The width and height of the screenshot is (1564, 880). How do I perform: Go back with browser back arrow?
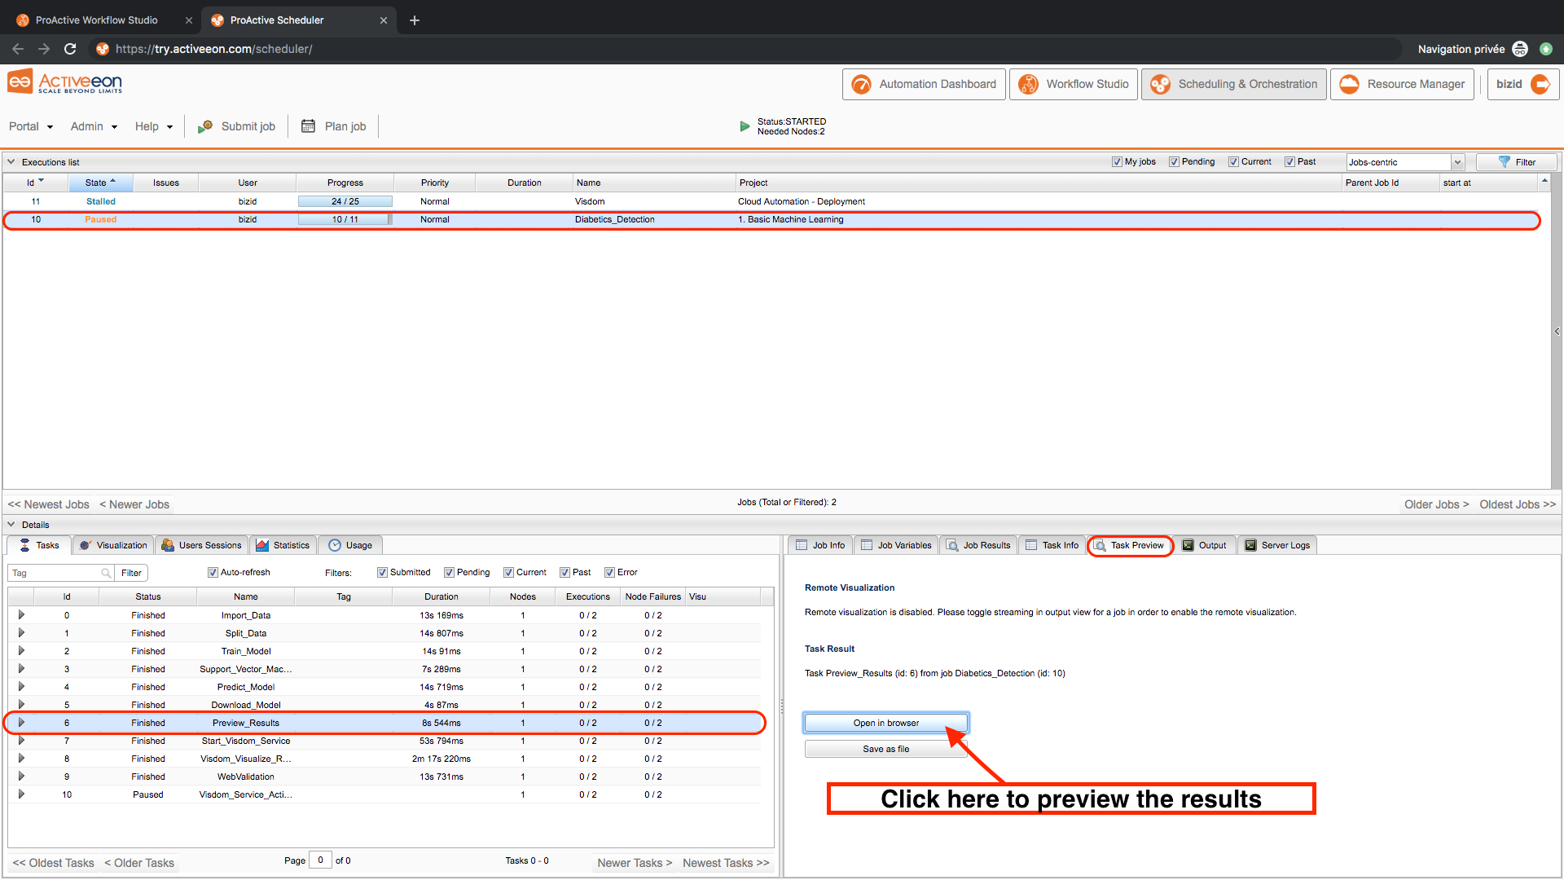tap(18, 49)
